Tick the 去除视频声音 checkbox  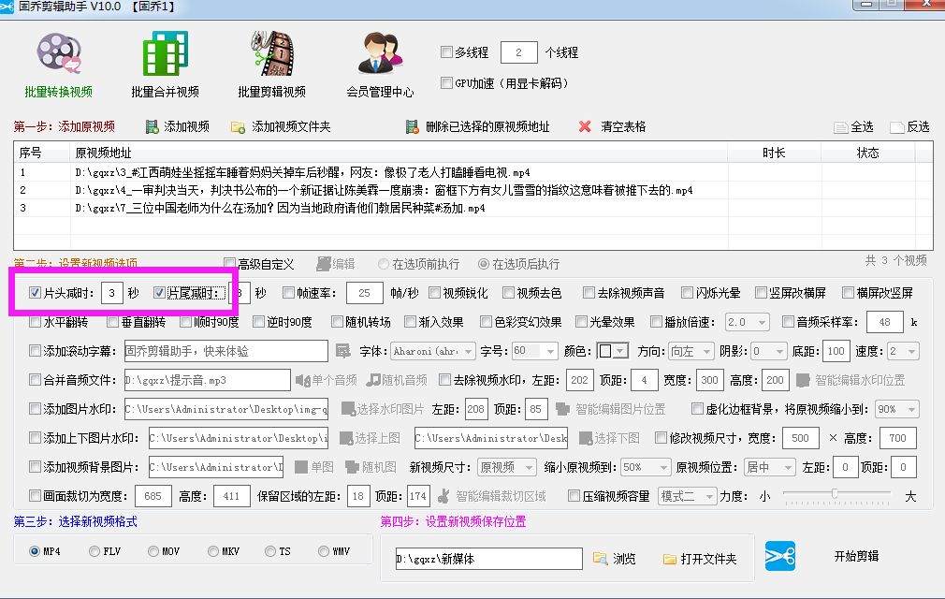click(589, 293)
